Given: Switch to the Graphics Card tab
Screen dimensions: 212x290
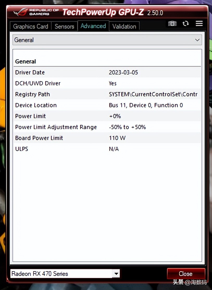Looking at the screenshot, I should pos(31,27).
